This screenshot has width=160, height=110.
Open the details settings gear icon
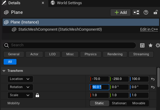[158, 45]
